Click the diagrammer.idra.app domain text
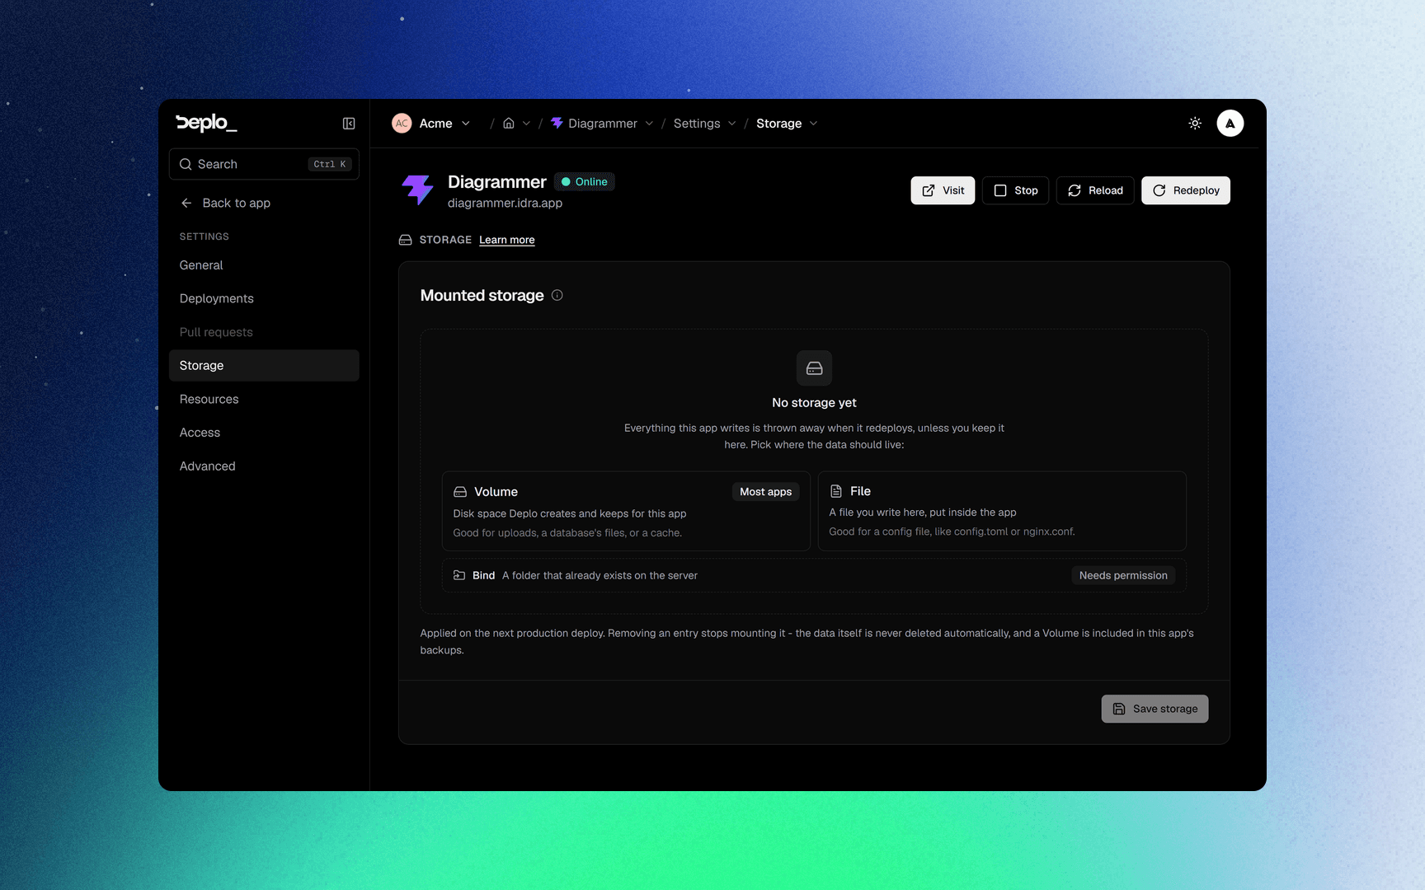Viewport: 1425px width, 890px height. click(x=505, y=203)
